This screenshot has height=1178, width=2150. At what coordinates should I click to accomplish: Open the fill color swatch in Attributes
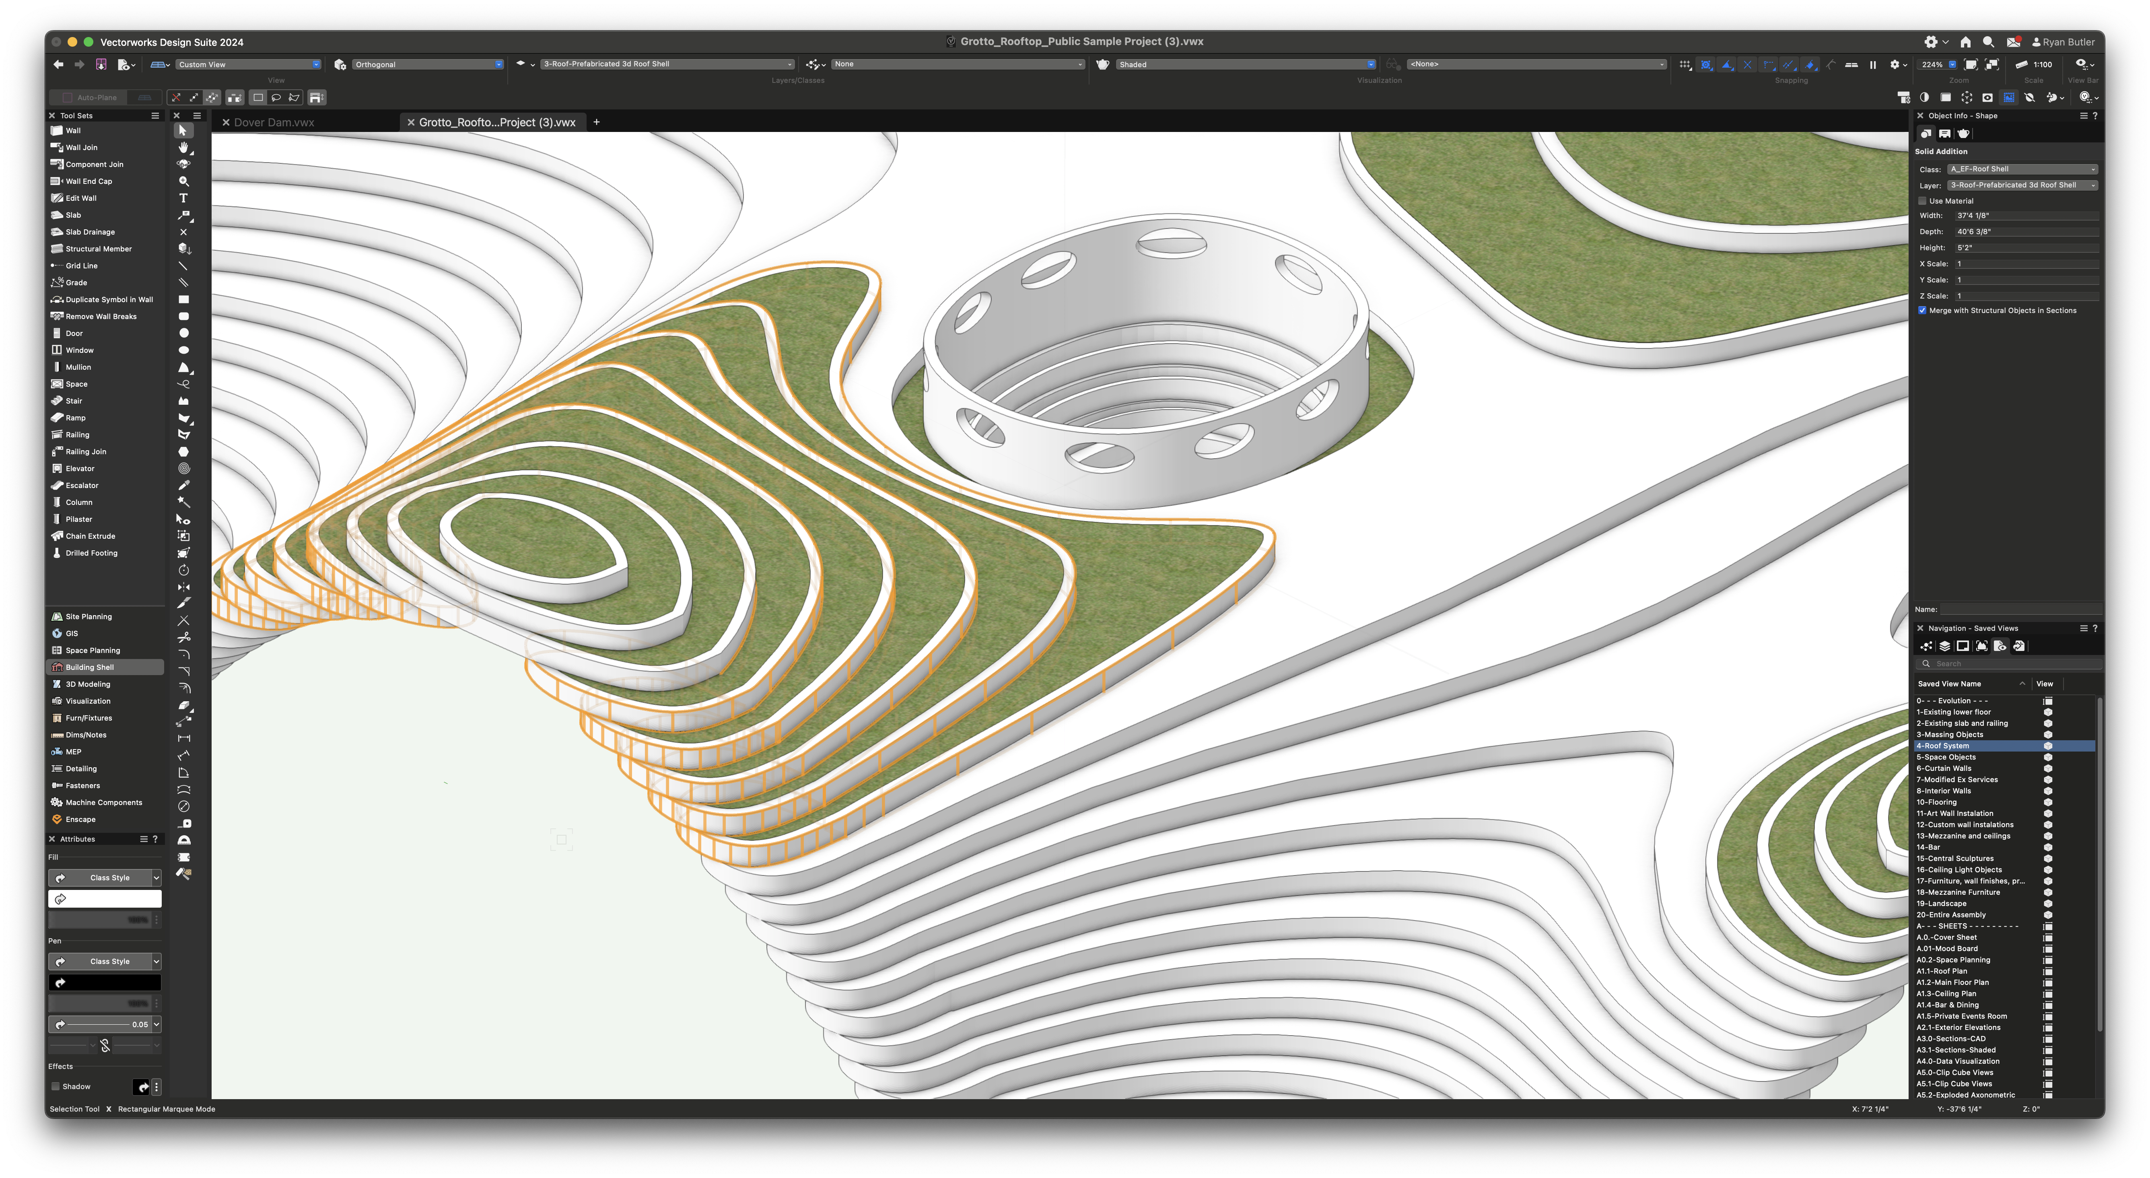click(x=104, y=898)
